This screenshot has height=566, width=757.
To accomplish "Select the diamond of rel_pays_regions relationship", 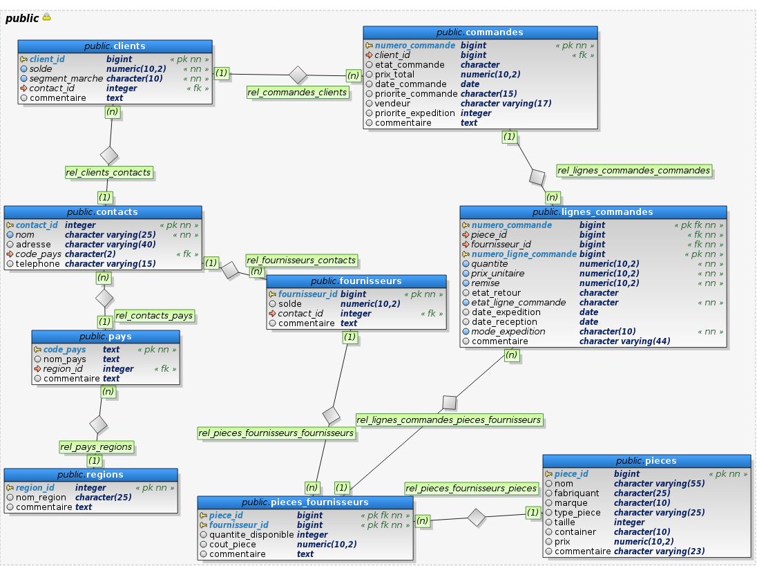I will [99, 424].
